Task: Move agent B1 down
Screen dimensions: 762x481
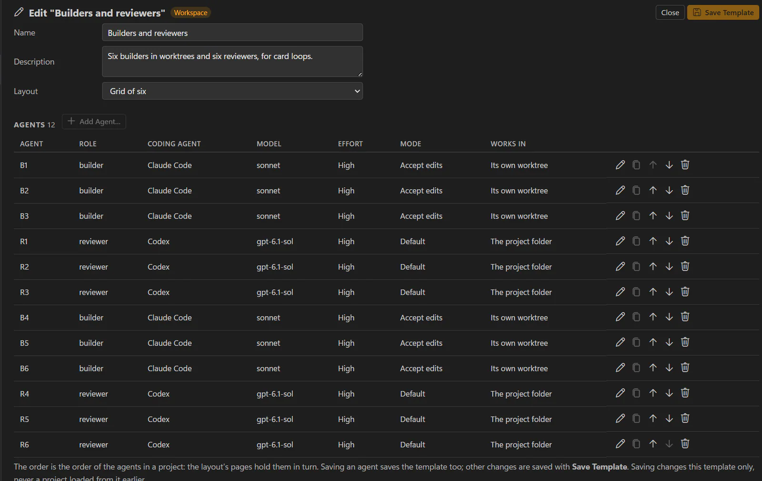Action: point(669,165)
